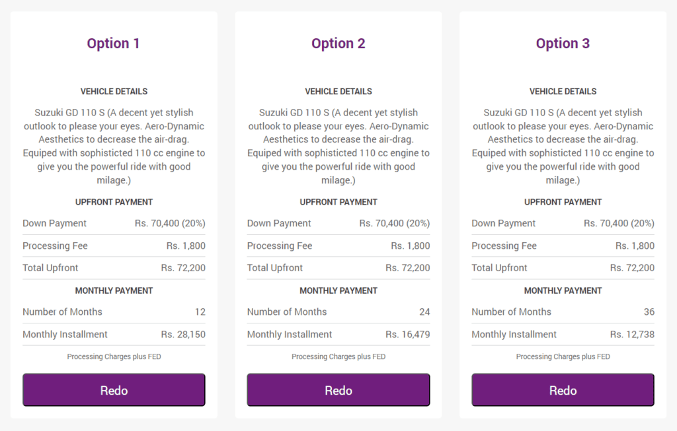Click the 36 months value in Option 3

coord(649,312)
